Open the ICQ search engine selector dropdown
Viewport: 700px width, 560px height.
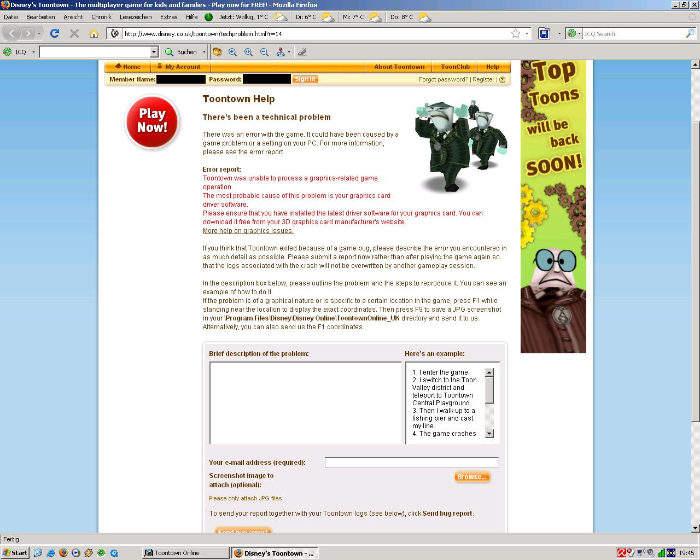(574, 34)
